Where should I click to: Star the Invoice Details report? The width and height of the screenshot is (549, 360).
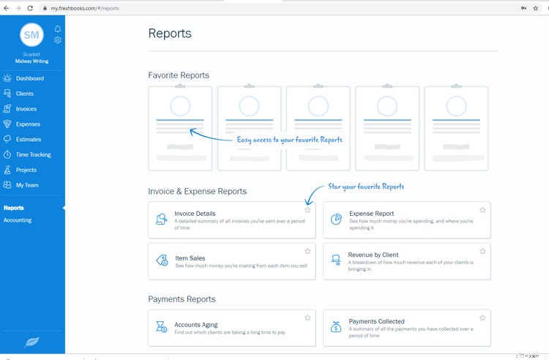coord(307,210)
